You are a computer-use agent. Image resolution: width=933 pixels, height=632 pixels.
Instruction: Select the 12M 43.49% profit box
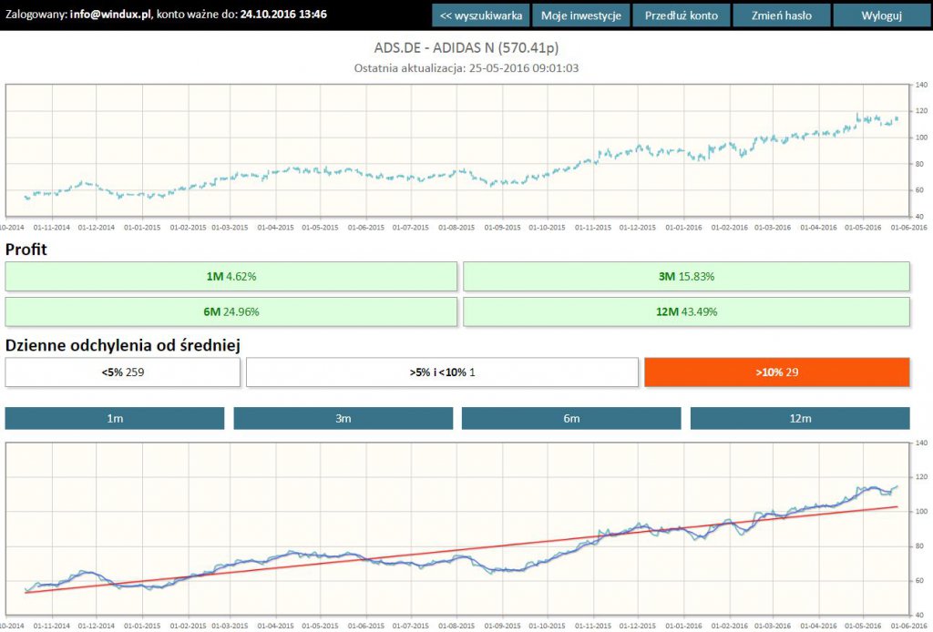[x=686, y=311]
